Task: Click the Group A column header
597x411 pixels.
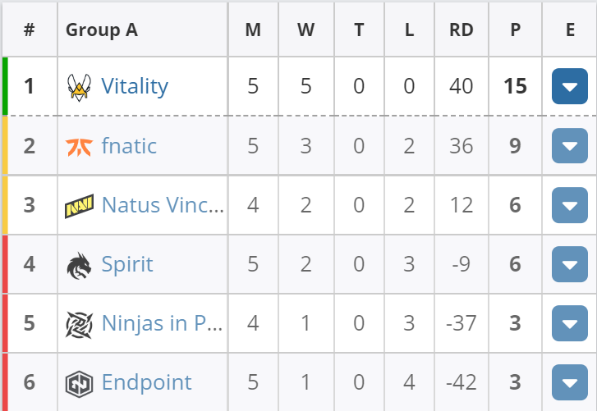Action: point(102,30)
